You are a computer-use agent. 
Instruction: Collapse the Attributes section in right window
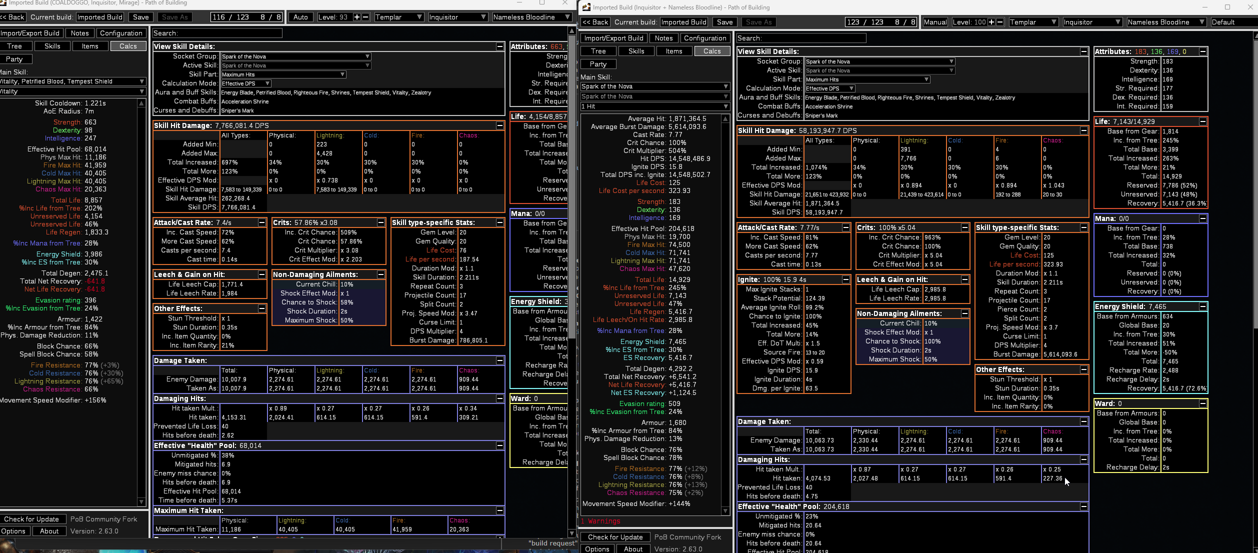pos(1202,51)
